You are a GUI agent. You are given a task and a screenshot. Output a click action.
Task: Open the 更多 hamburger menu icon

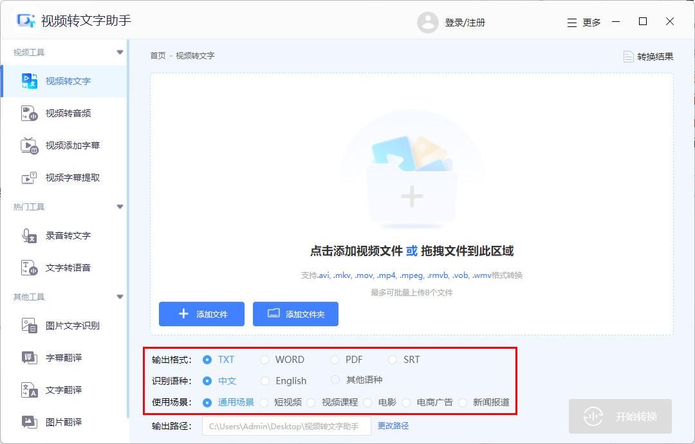pyautogui.click(x=572, y=23)
